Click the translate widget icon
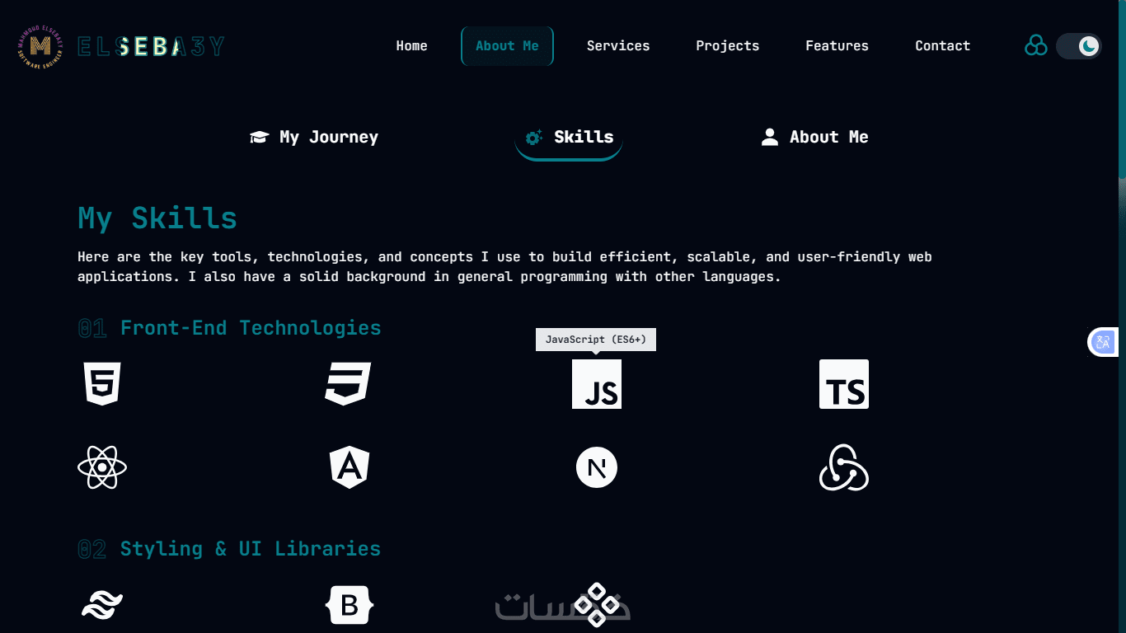 point(1103,342)
